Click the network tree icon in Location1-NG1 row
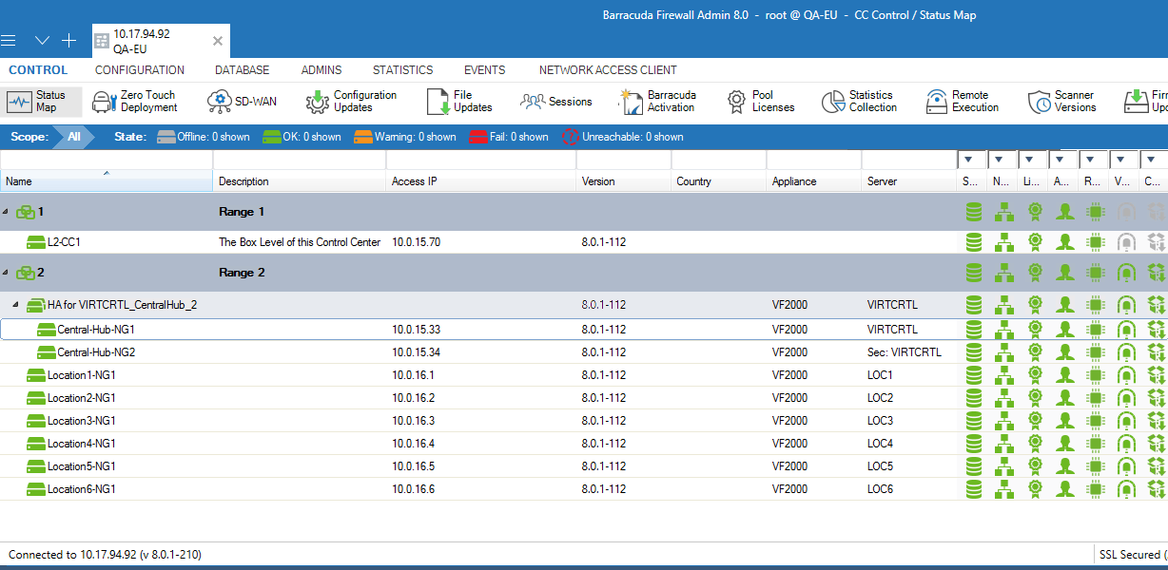The height and width of the screenshot is (570, 1168). click(1003, 375)
